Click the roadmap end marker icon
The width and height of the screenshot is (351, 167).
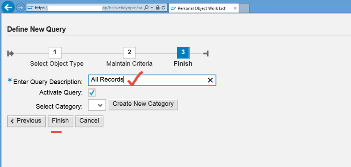[206, 53]
